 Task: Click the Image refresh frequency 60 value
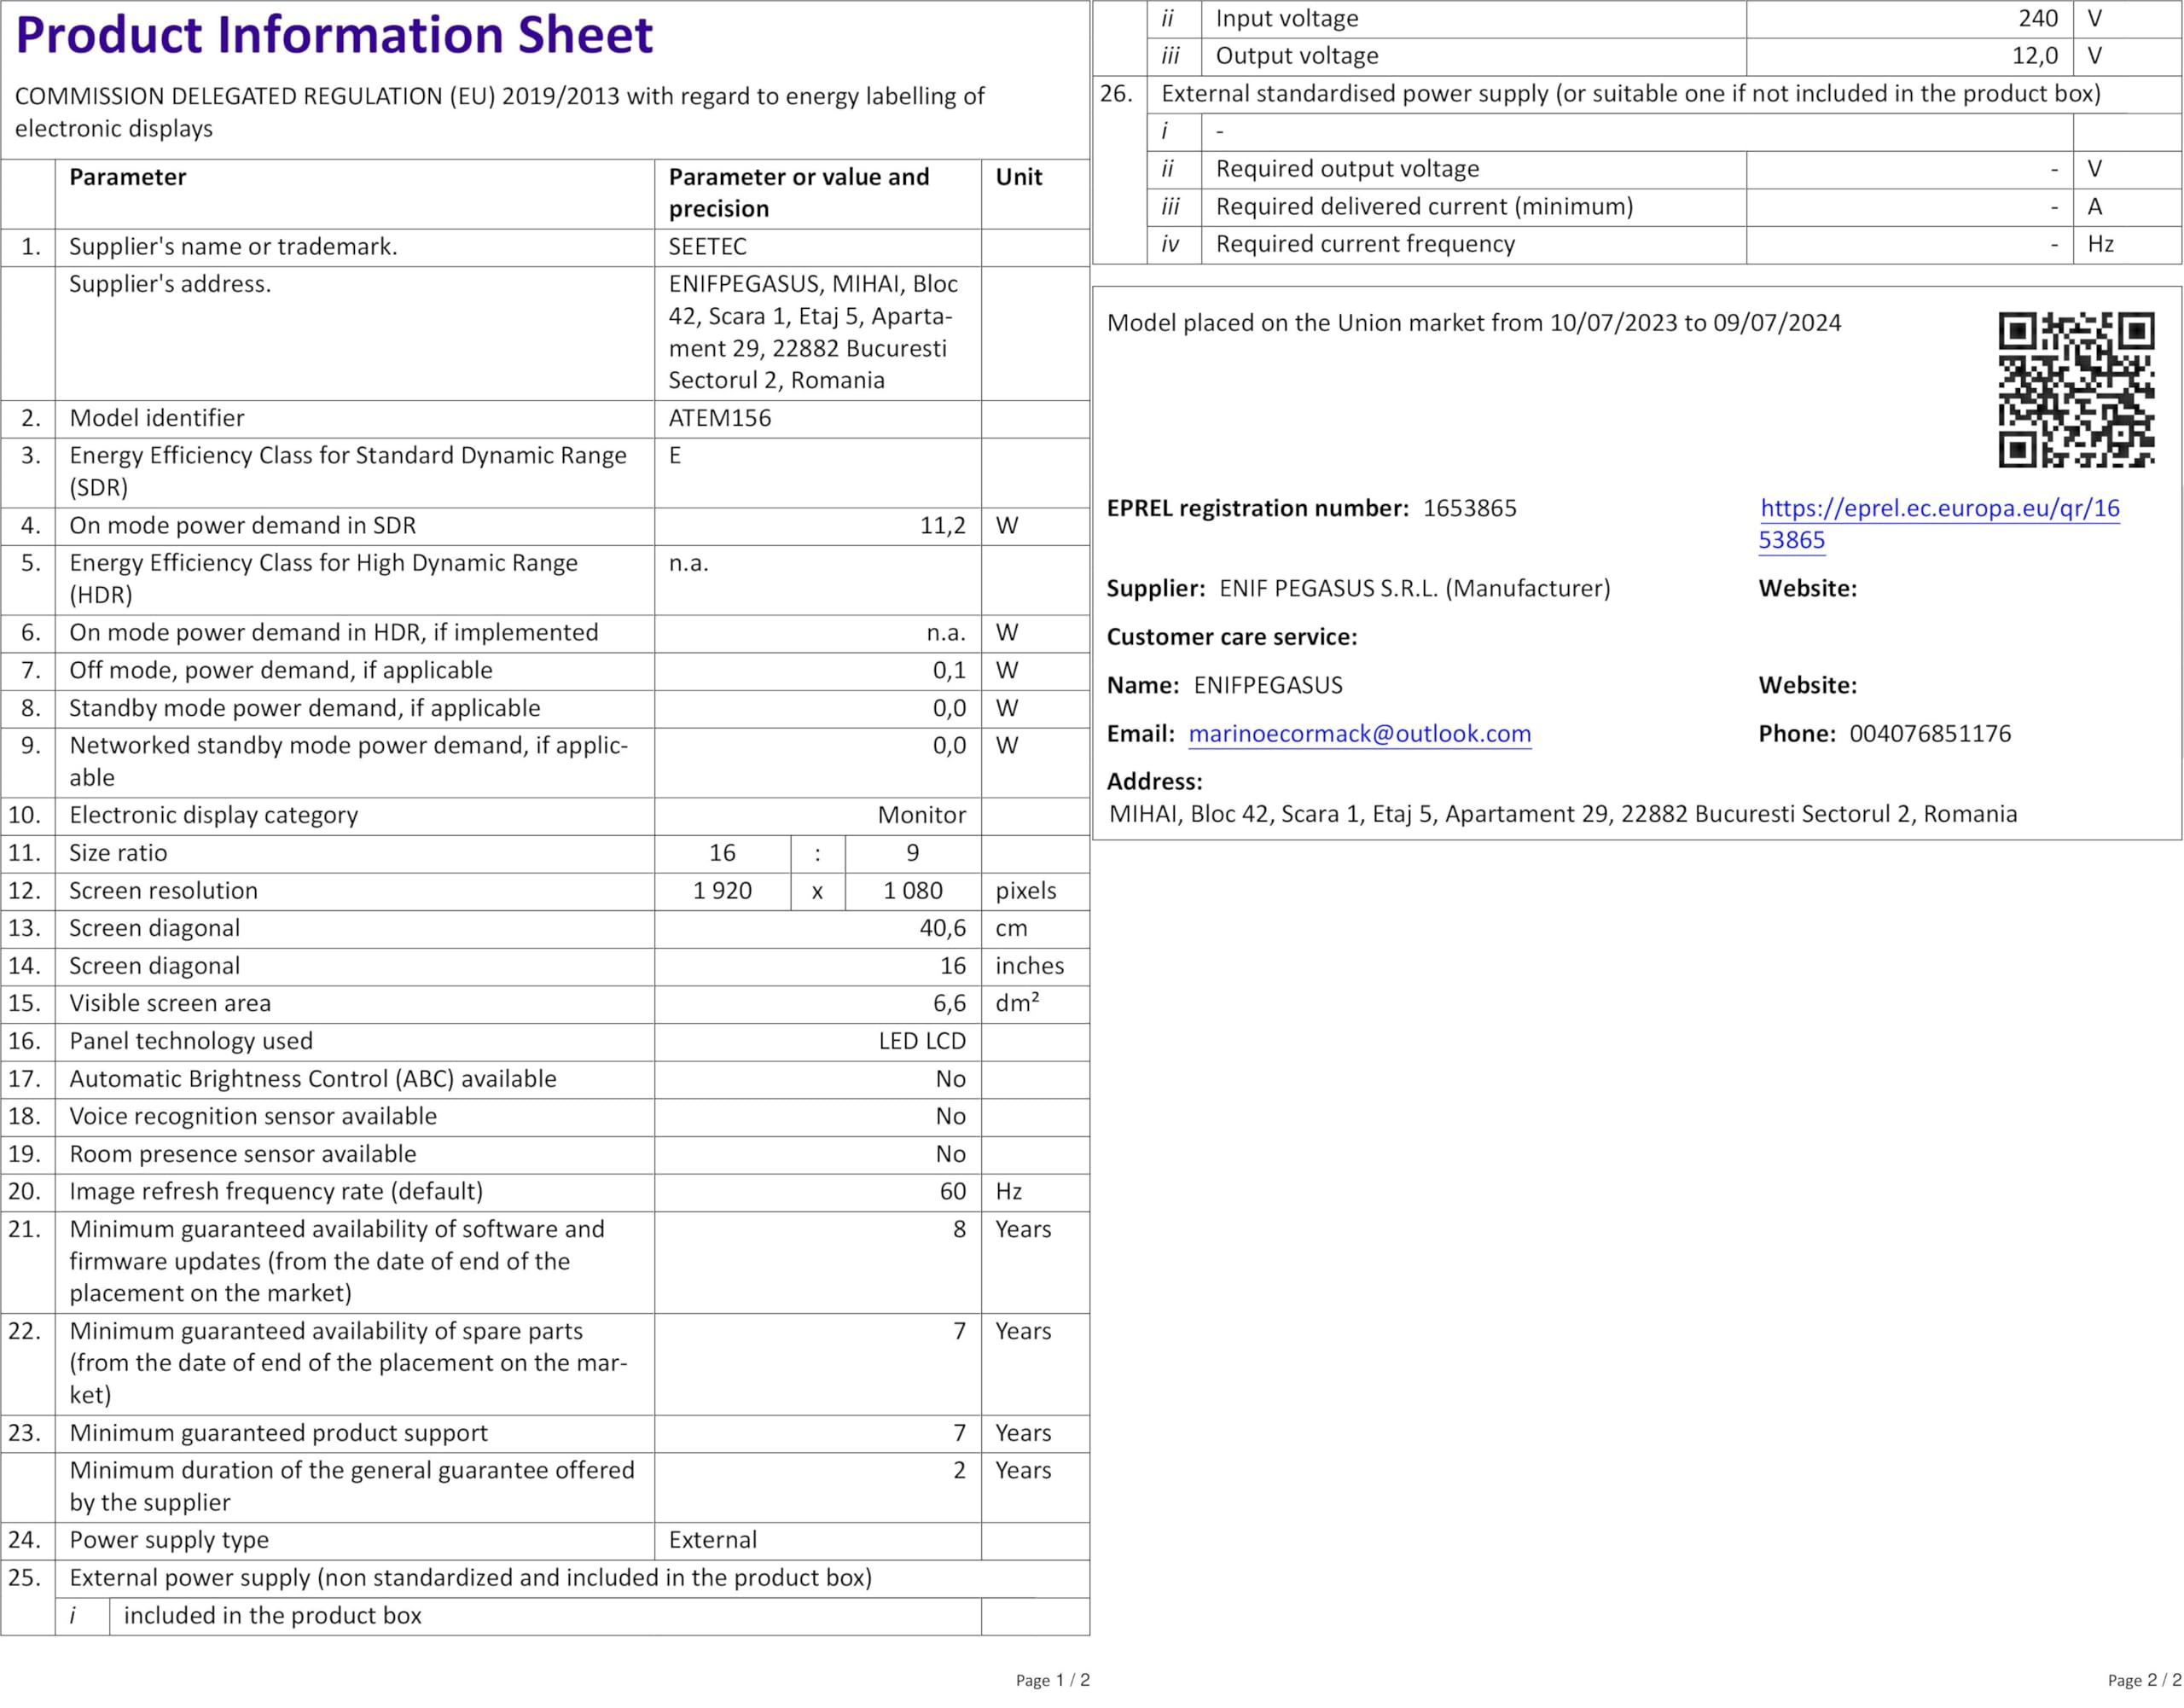[952, 1191]
